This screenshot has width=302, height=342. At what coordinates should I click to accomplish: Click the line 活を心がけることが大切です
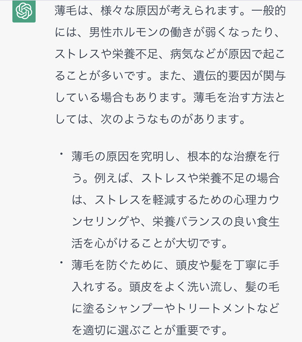149,243
